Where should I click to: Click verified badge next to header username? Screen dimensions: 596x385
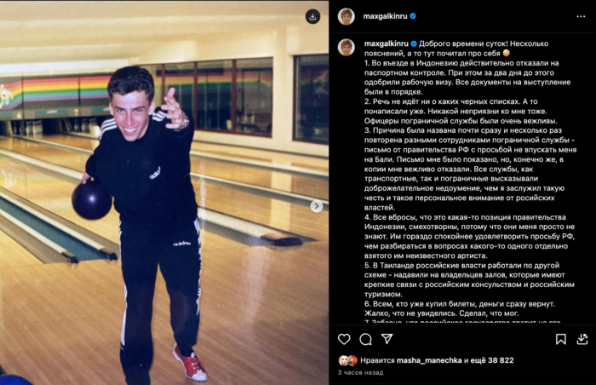click(x=413, y=16)
